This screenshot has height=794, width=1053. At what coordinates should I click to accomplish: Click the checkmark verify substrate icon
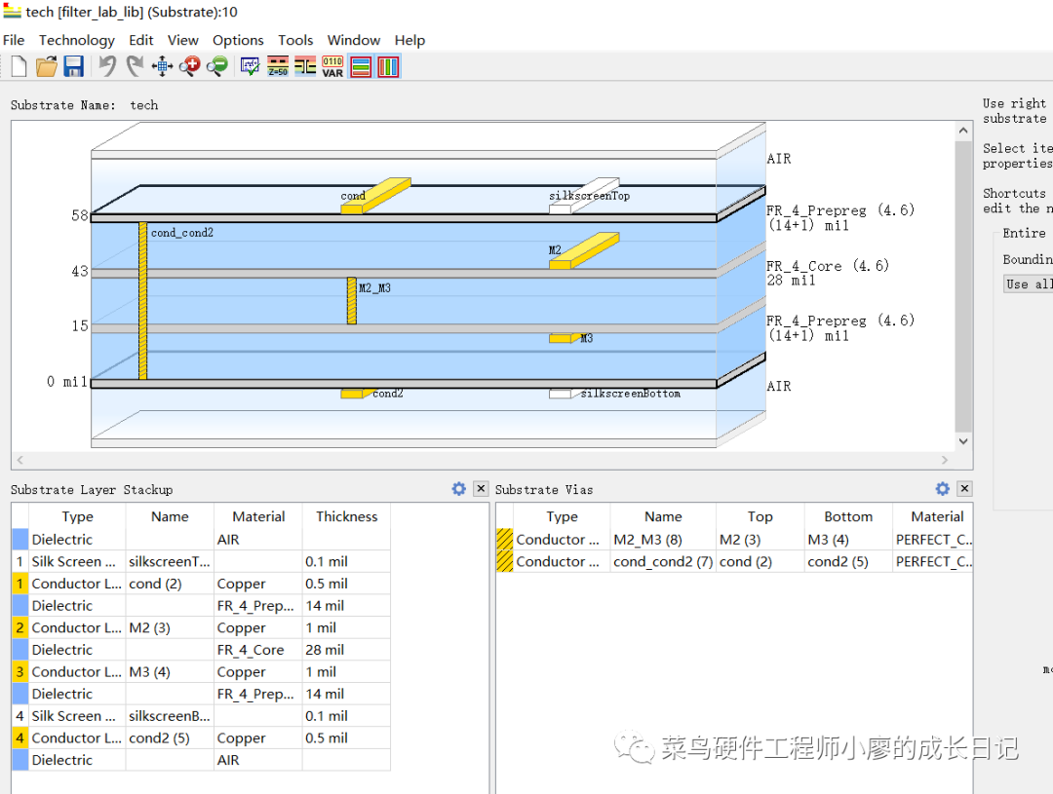coord(250,66)
